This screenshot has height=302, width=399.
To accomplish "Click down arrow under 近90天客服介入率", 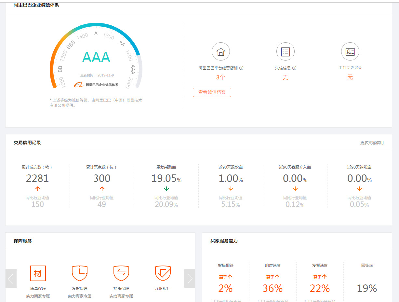I will point(295,188).
